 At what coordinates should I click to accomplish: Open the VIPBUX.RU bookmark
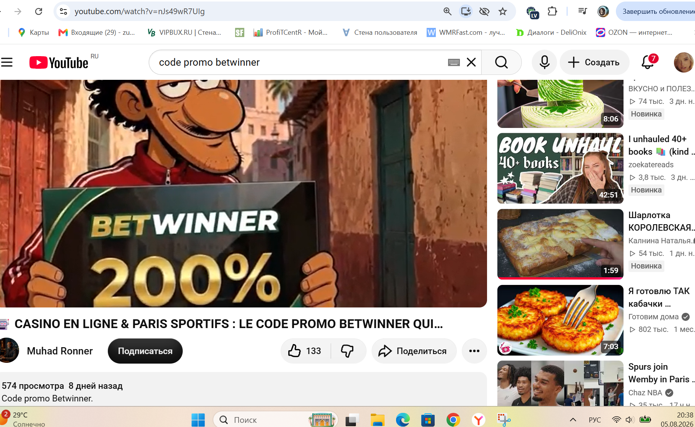(x=184, y=32)
